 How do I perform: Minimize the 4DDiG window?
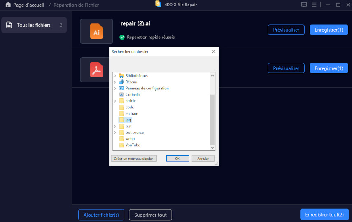328,5
